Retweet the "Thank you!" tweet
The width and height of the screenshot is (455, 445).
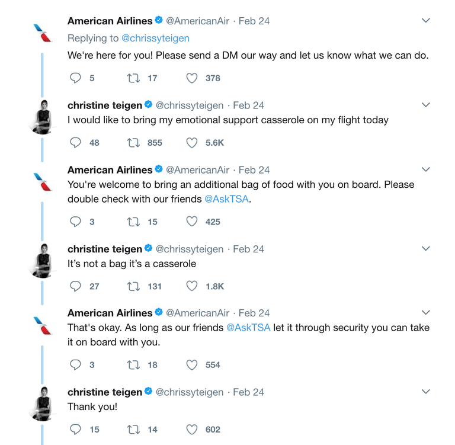tap(133, 430)
